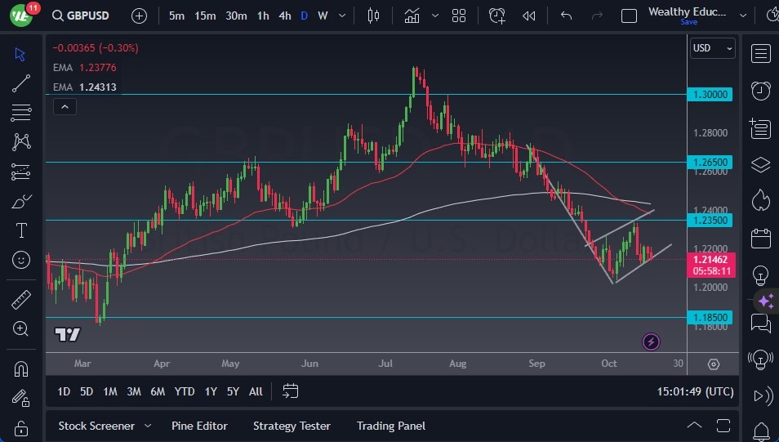Click the zoom in magnifier tool
This screenshot has height=442, width=779.
pyautogui.click(x=21, y=328)
